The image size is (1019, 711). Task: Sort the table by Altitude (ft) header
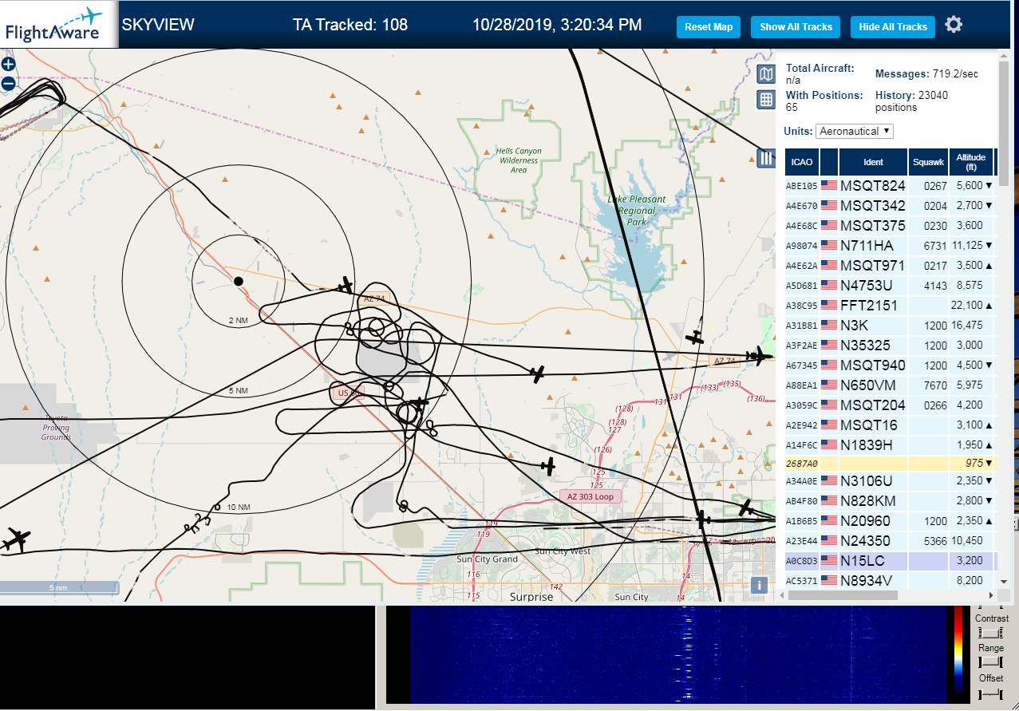[972, 162]
